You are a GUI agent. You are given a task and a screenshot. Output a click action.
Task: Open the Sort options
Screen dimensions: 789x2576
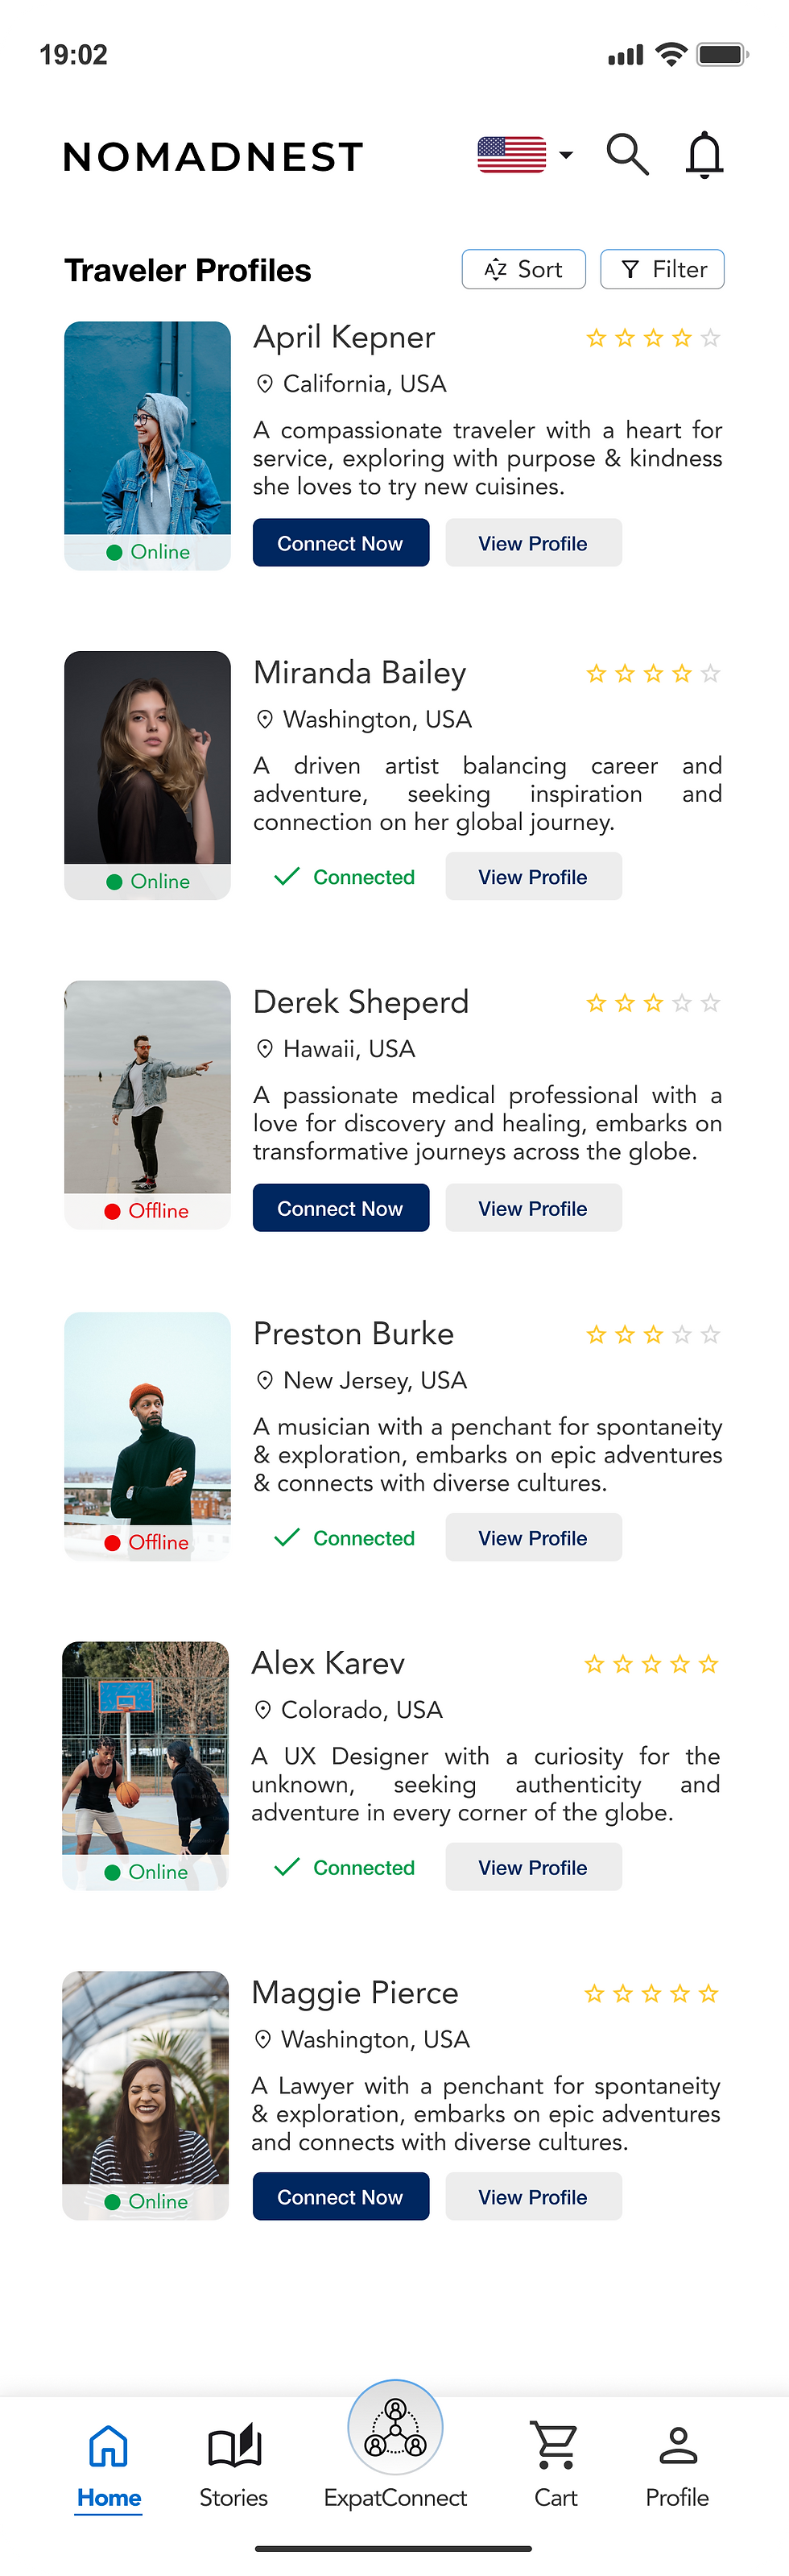[x=523, y=269]
